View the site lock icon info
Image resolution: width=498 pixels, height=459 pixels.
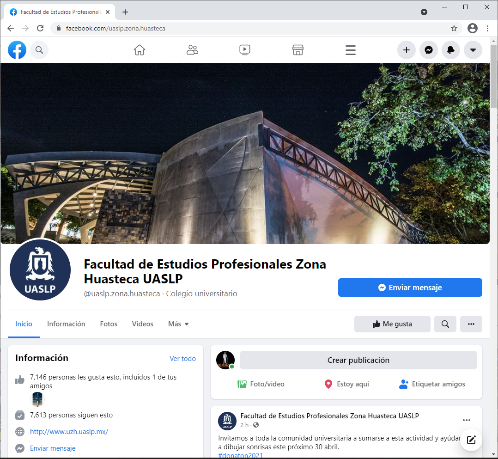(58, 28)
